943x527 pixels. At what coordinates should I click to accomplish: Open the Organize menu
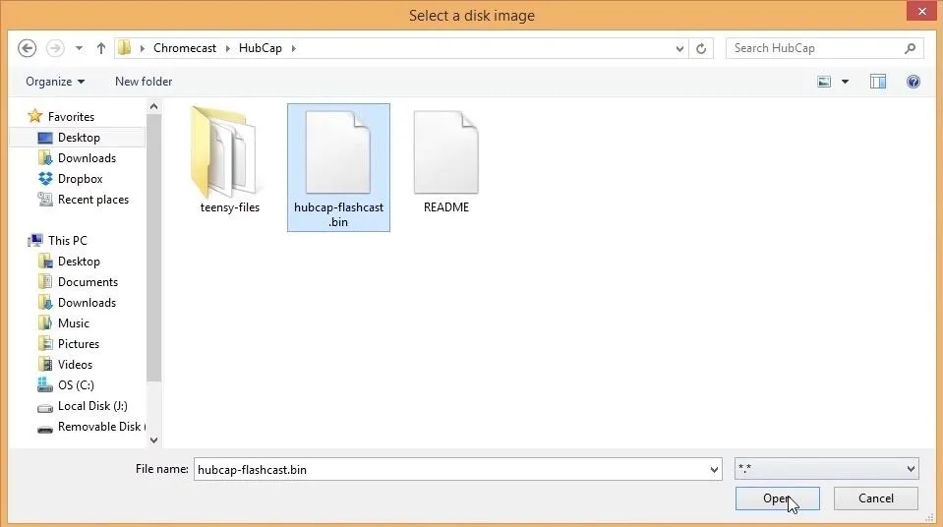[x=55, y=82]
